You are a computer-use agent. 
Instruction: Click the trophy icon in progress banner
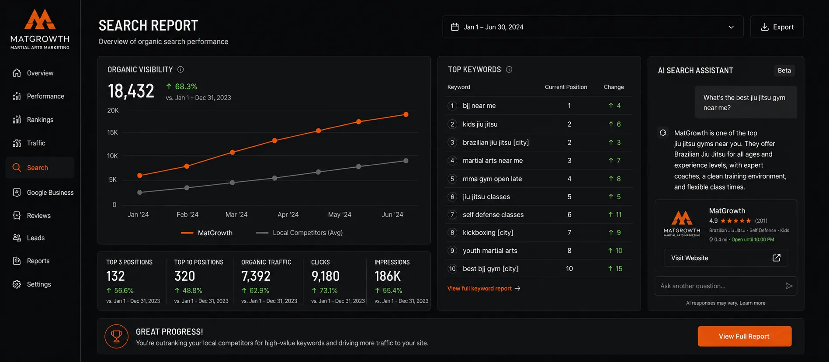(116, 336)
